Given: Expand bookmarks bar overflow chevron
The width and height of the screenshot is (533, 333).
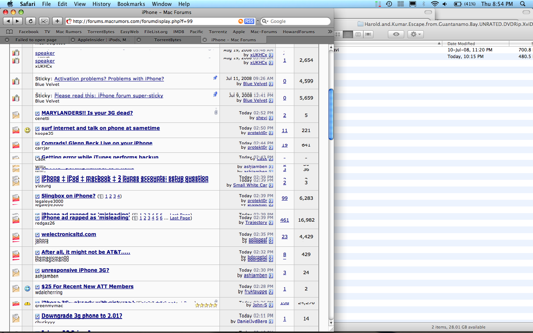Looking at the screenshot, I should point(330,32).
